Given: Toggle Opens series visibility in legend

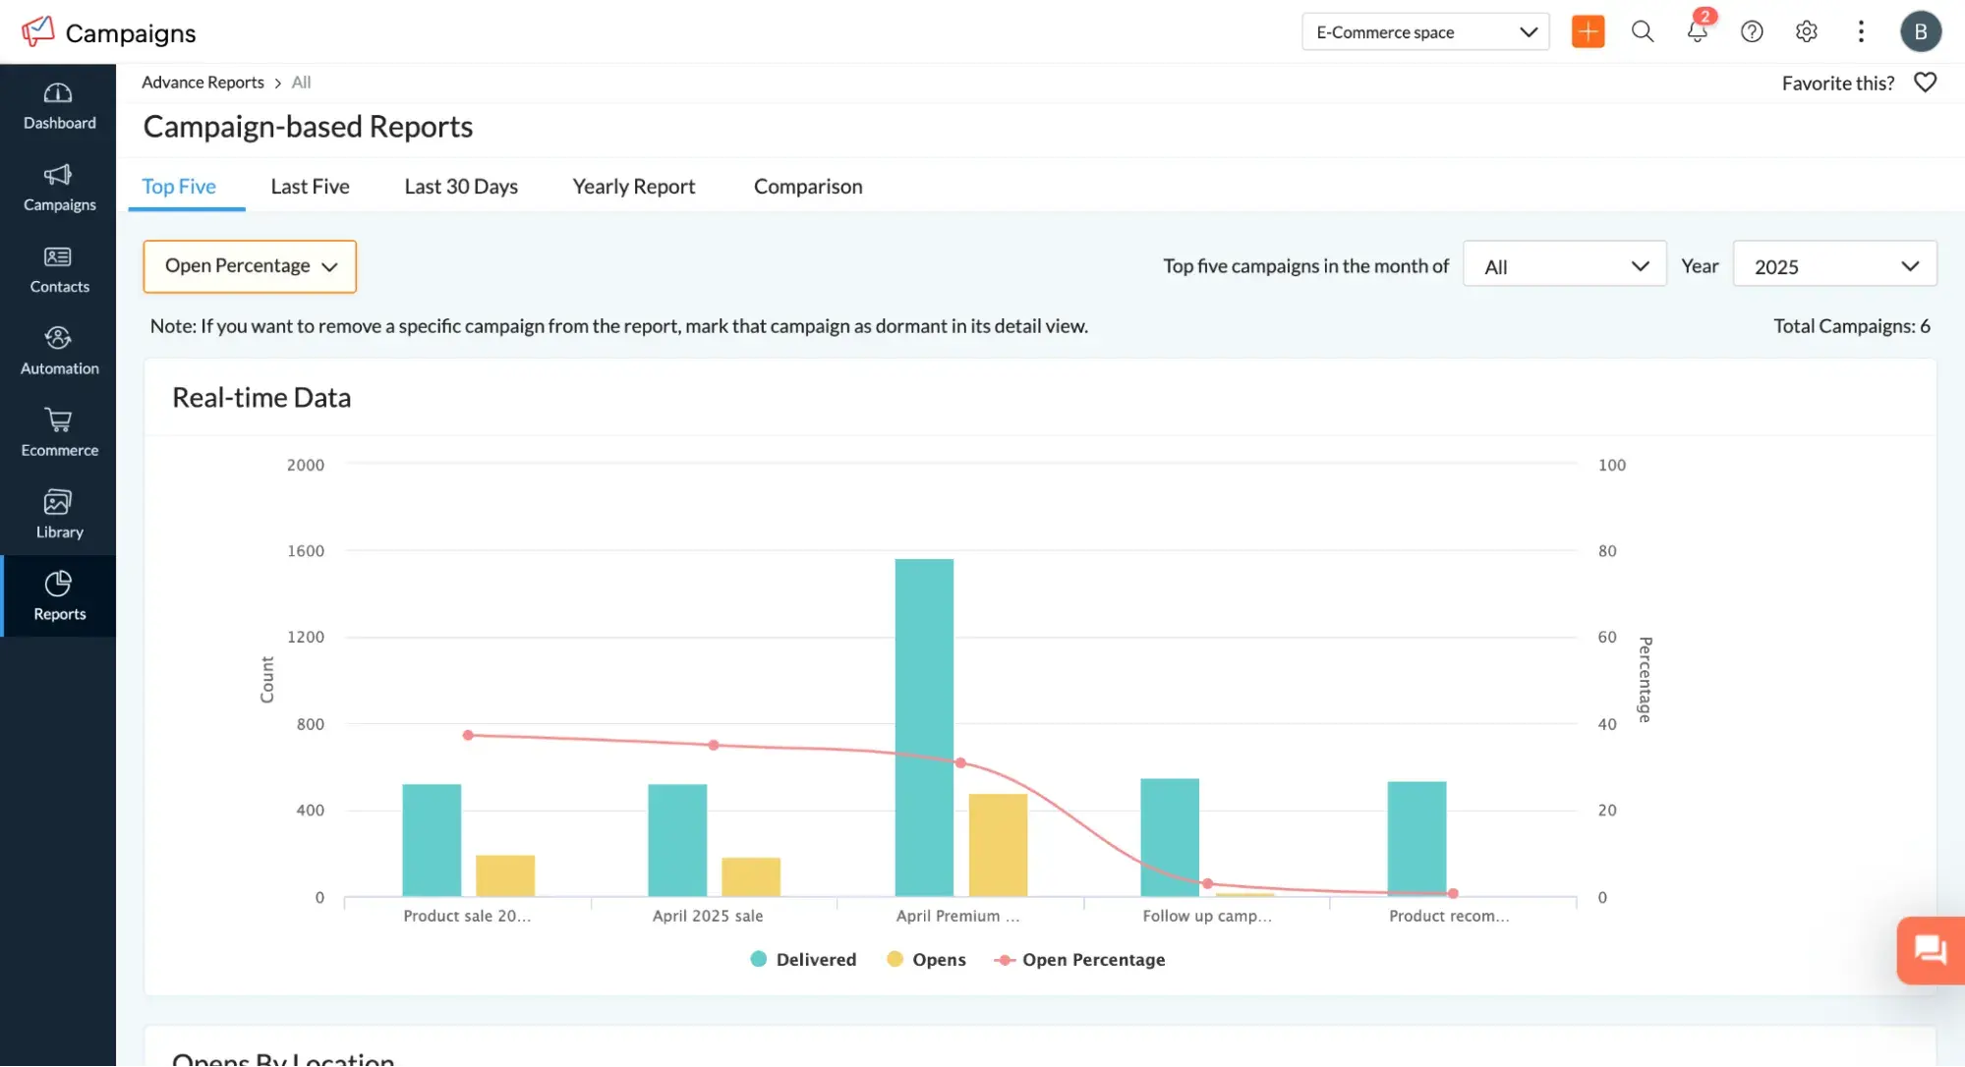Looking at the screenshot, I should tap(925, 959).
